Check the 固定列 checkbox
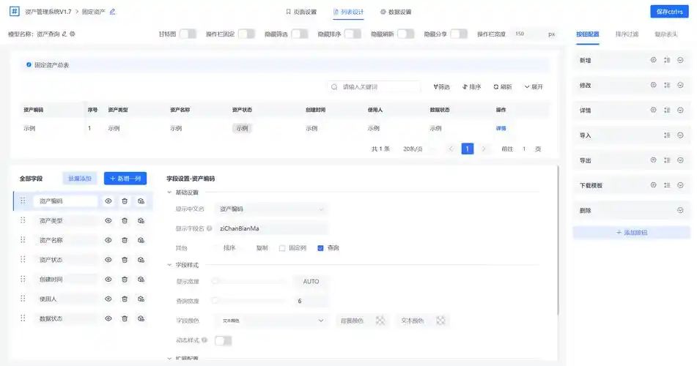Screen dimensions: 697x366 click(x=282, y=248)
